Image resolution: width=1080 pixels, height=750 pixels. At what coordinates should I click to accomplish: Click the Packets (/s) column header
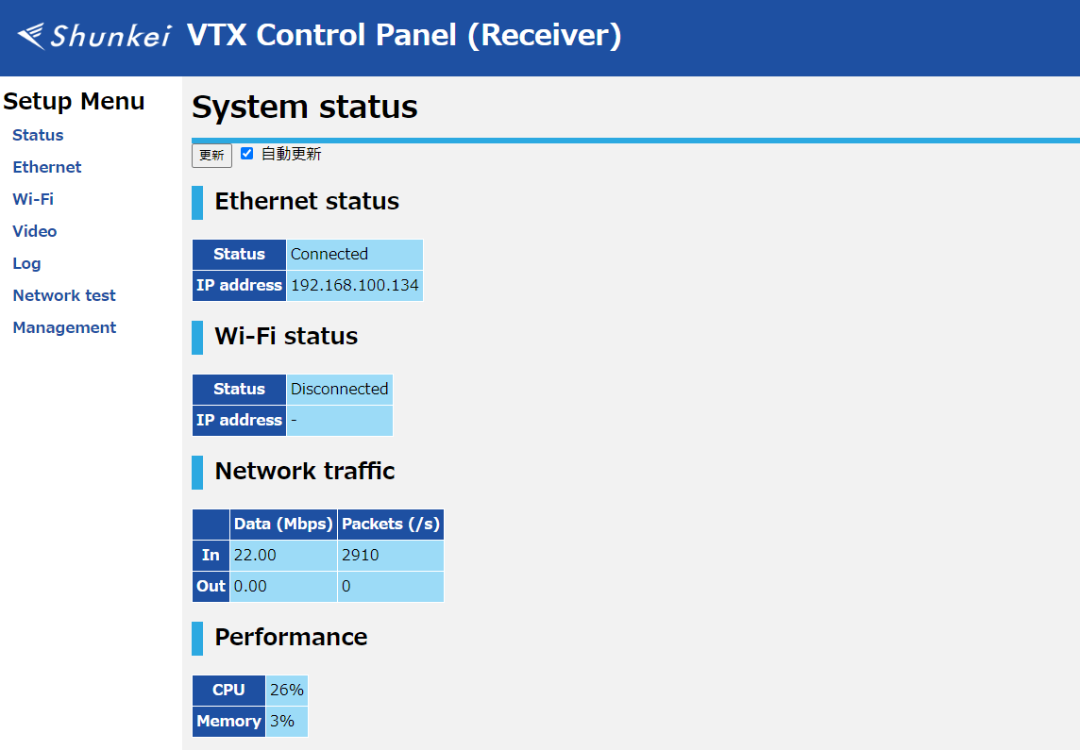(x=391, y=524)
